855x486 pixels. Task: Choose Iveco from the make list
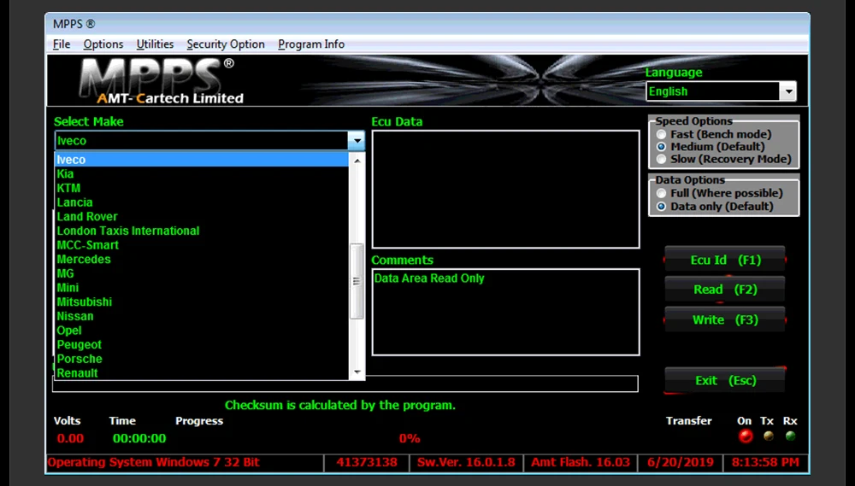tap(202, 160)
